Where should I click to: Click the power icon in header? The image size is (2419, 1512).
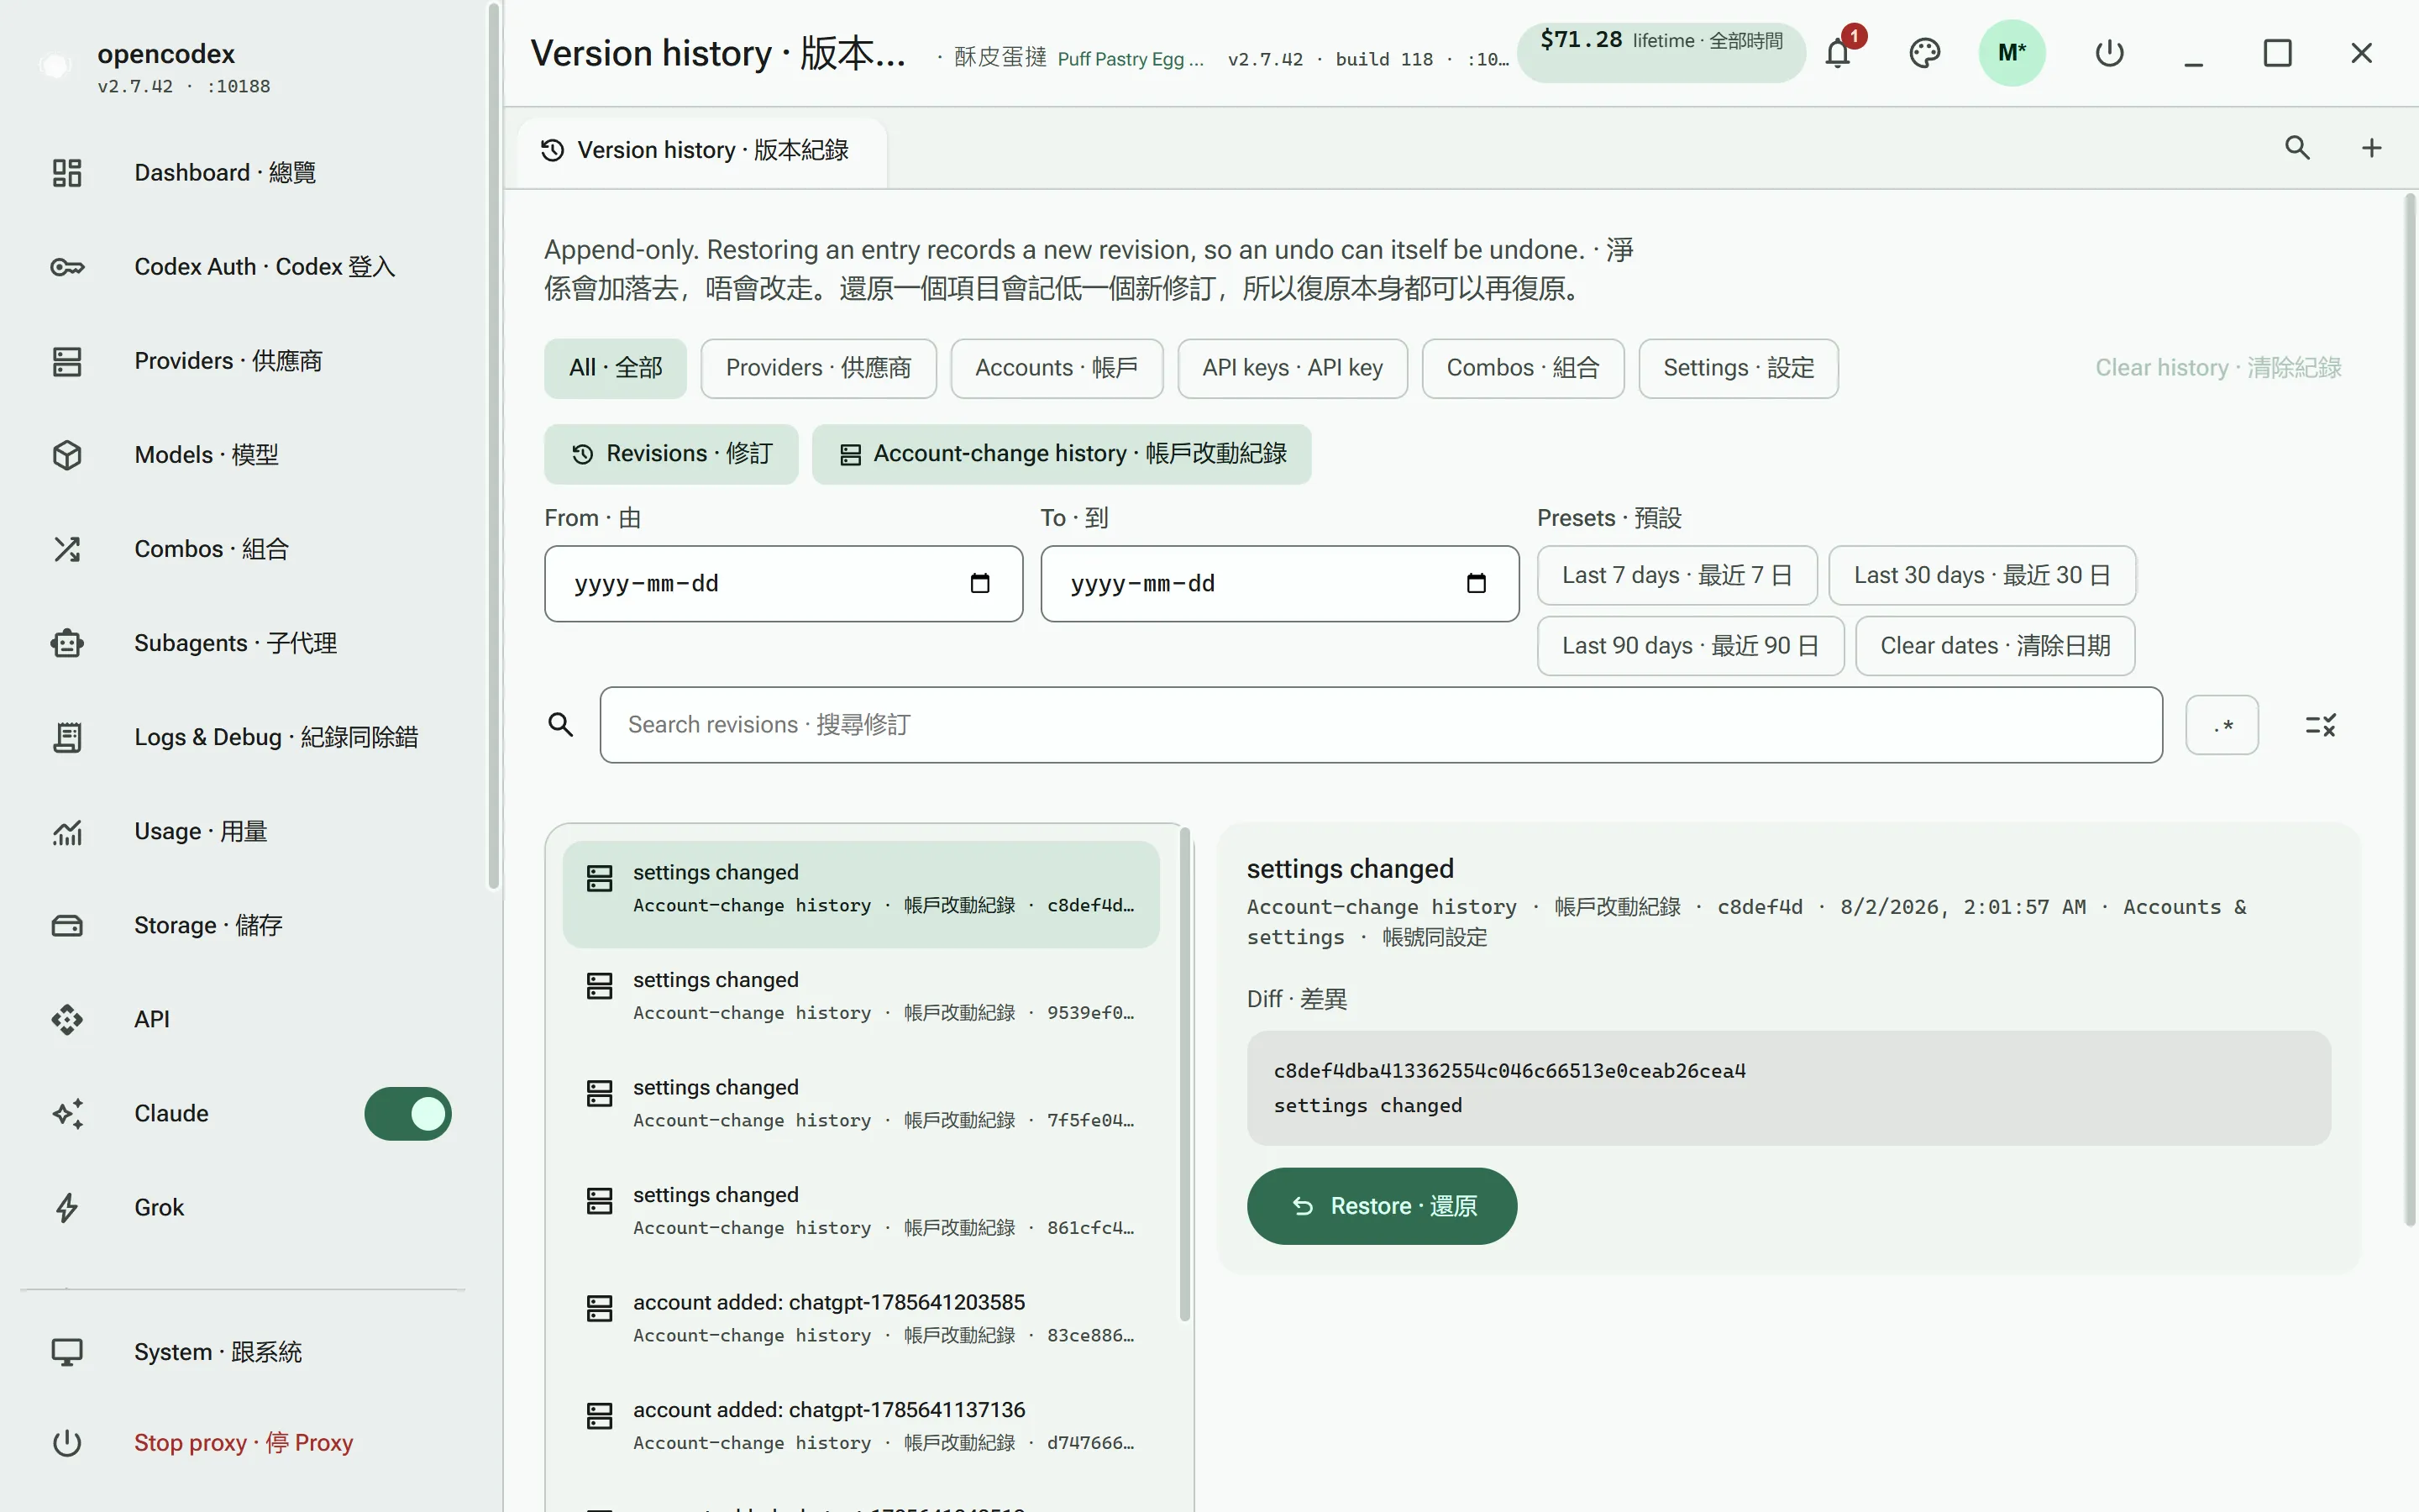point(2109,52)
